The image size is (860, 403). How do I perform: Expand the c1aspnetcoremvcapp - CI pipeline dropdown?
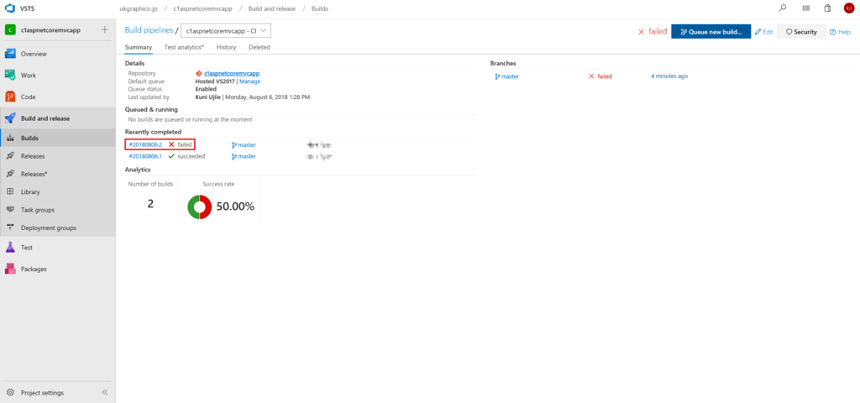tap(225, 31)
